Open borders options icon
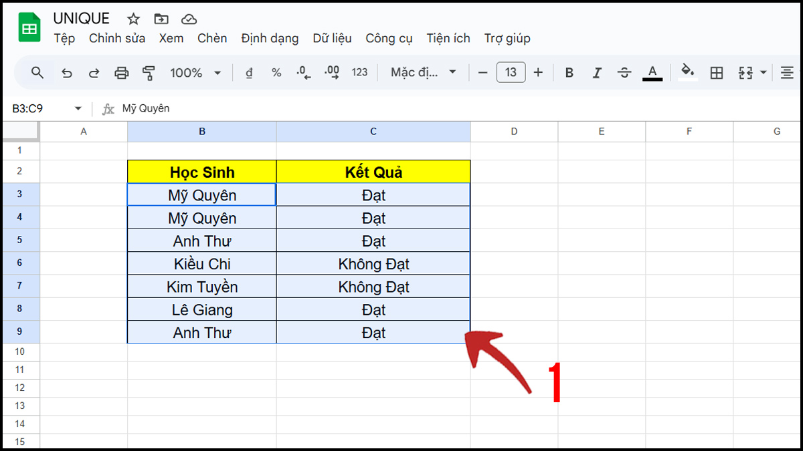 716,72
